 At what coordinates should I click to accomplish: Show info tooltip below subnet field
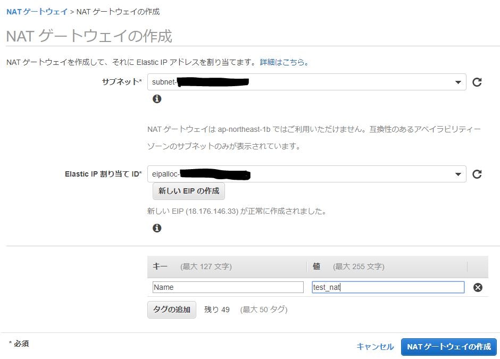point(157,99)
